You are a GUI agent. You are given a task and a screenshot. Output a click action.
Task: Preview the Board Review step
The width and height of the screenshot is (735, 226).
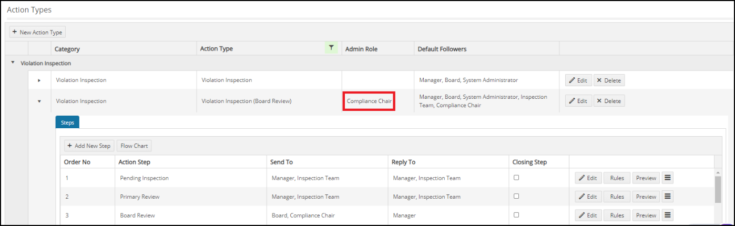[646, 215]
